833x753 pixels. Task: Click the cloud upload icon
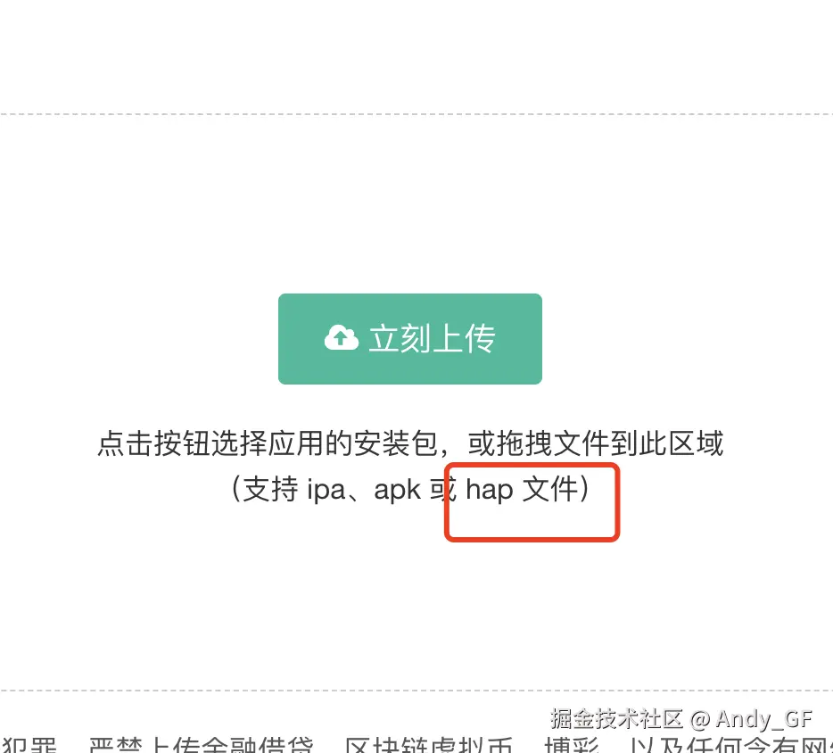click(x=342, y=338)
